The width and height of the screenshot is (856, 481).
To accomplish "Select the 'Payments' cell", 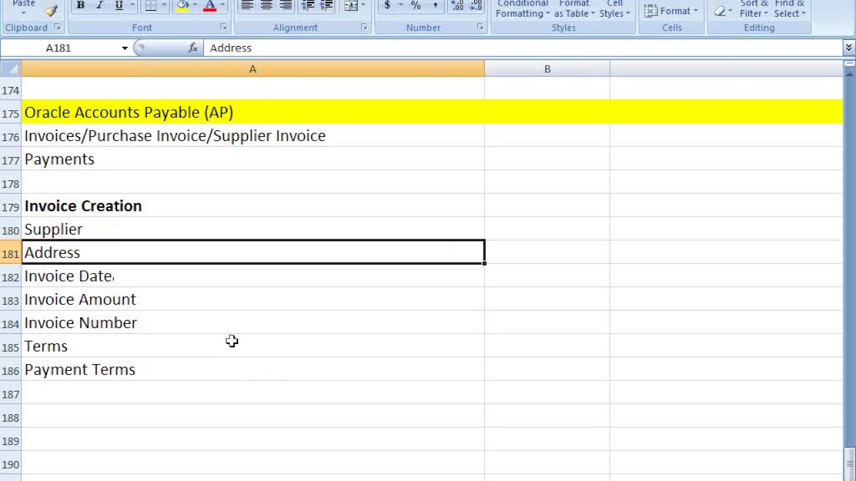I will (253, 159).
